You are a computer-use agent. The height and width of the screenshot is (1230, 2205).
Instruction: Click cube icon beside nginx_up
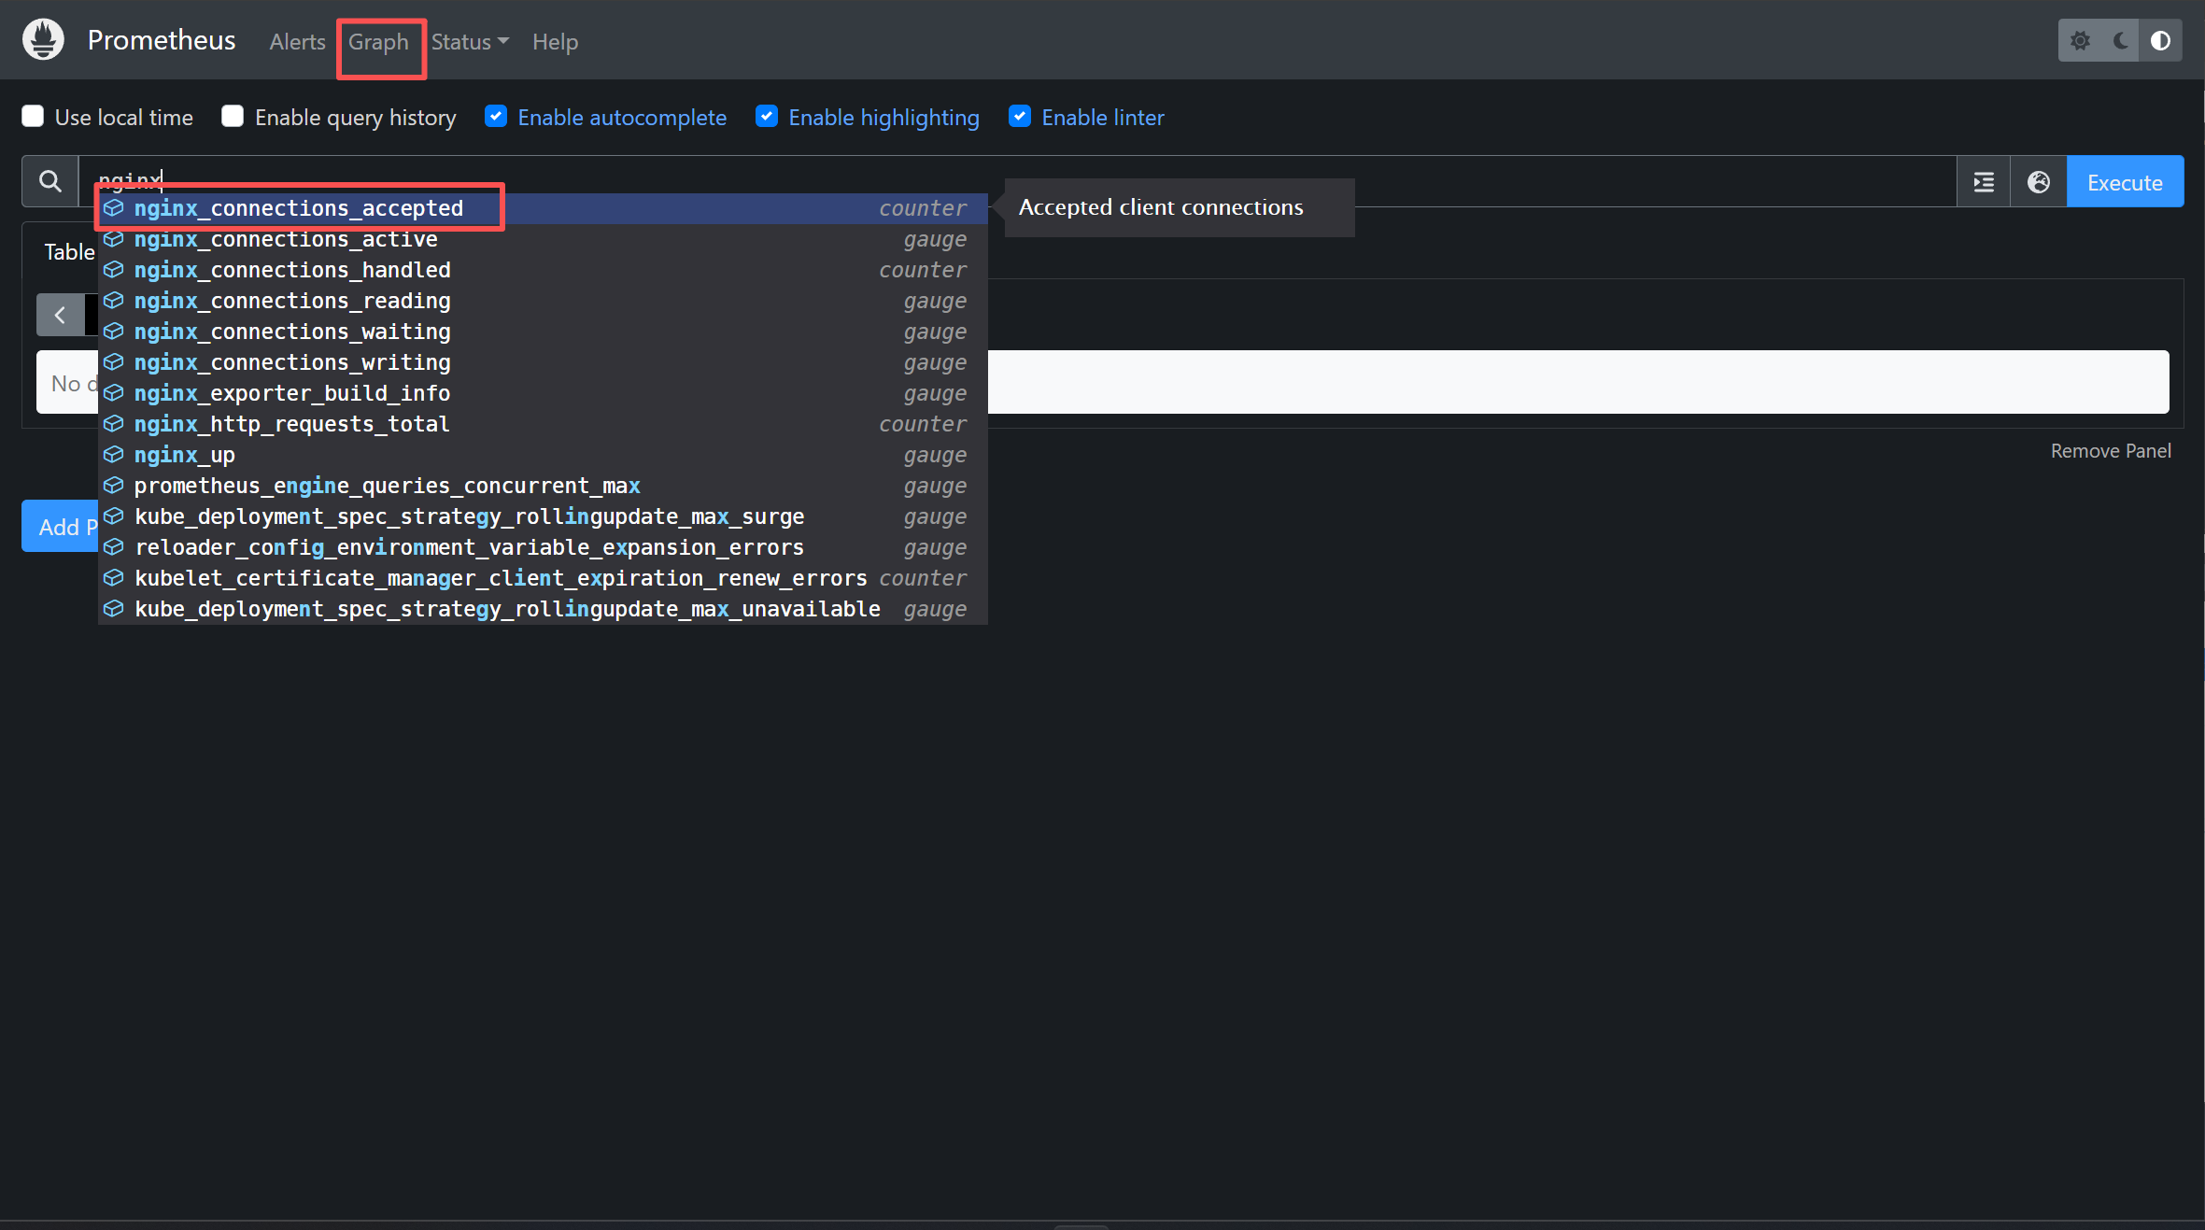113,455
